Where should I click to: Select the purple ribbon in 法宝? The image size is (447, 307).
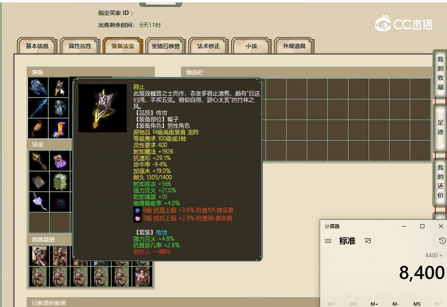pyautogui.click(x=39, y=202)
